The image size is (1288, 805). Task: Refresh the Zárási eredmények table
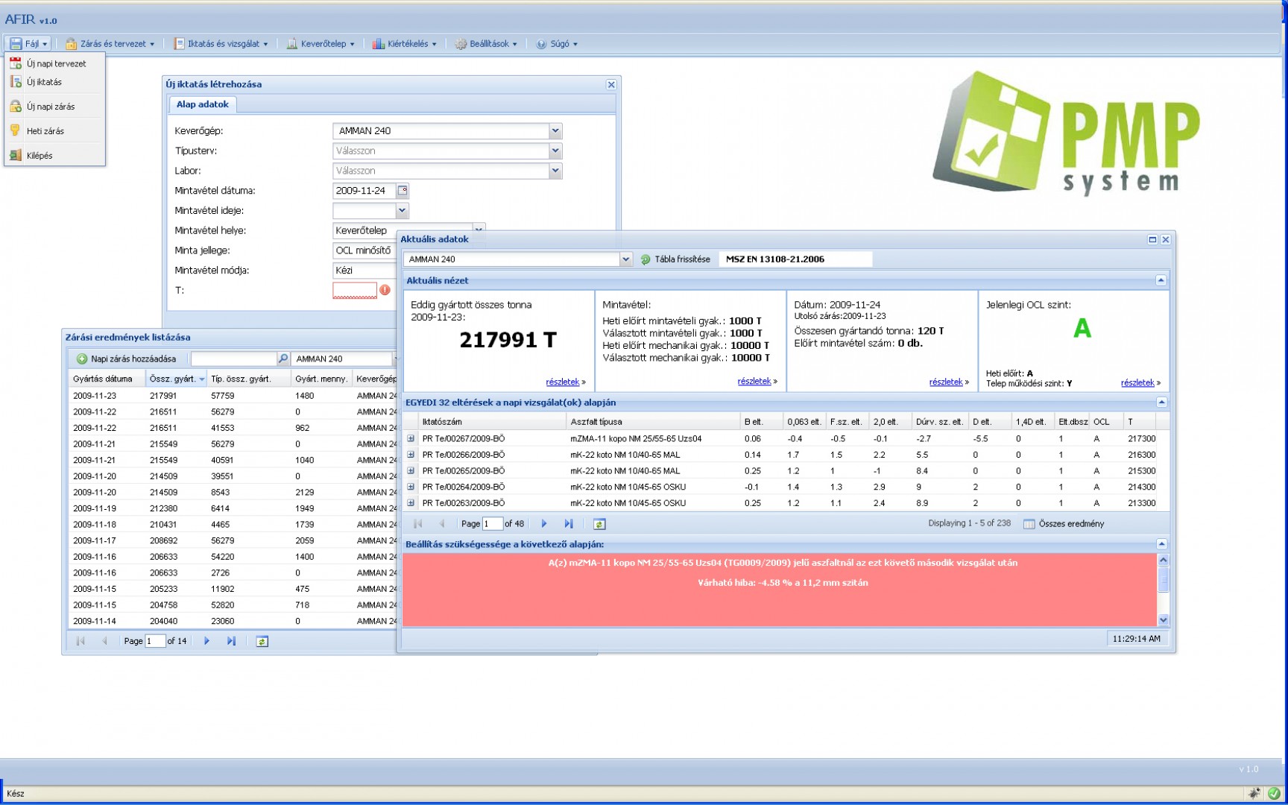(x=262, y=641)
